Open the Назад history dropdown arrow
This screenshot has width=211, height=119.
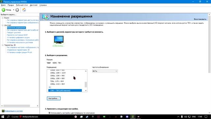point(14,10)
